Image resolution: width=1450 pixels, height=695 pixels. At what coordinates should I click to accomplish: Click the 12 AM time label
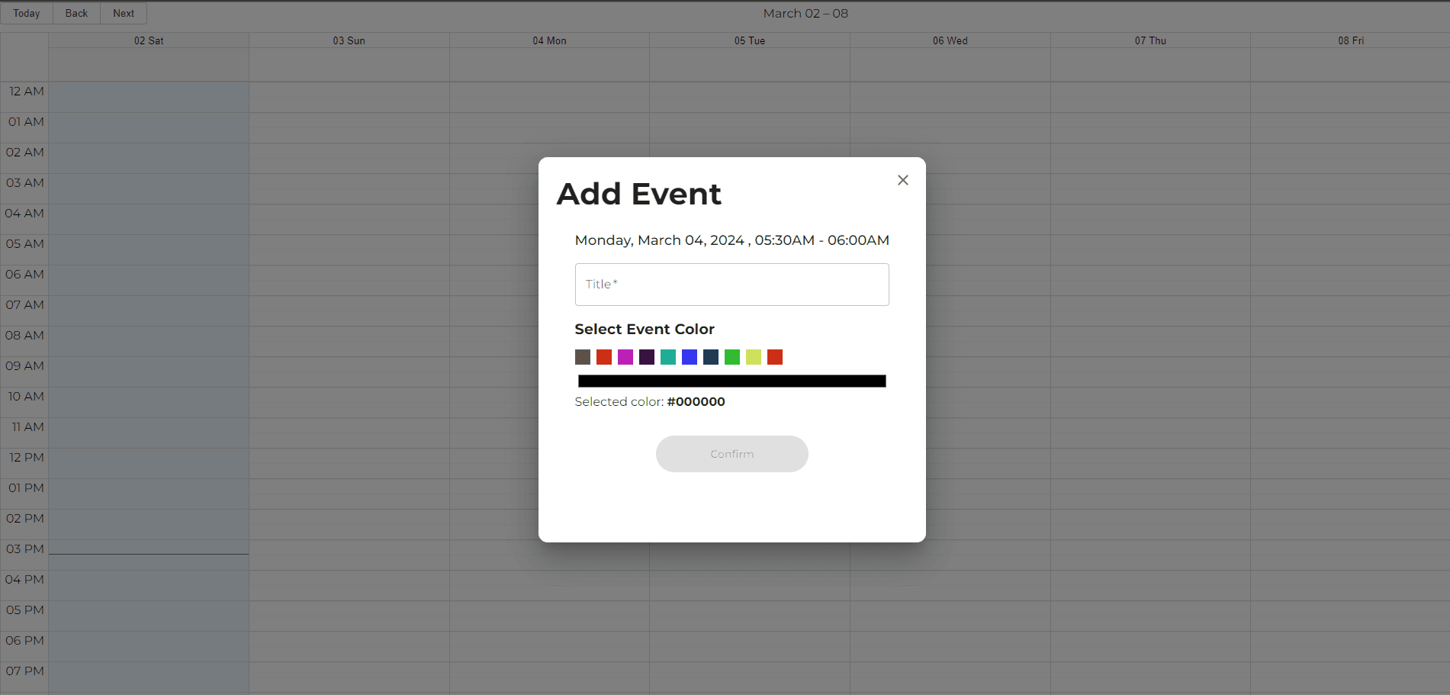pyautogui.click(x=27, y=91)
